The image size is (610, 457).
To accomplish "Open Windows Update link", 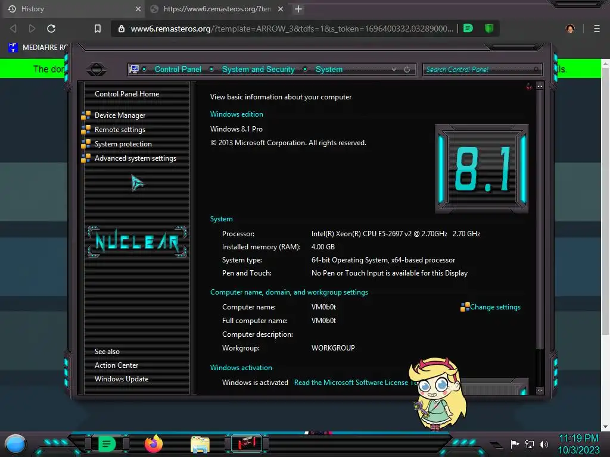I will (x=122, y=379).
